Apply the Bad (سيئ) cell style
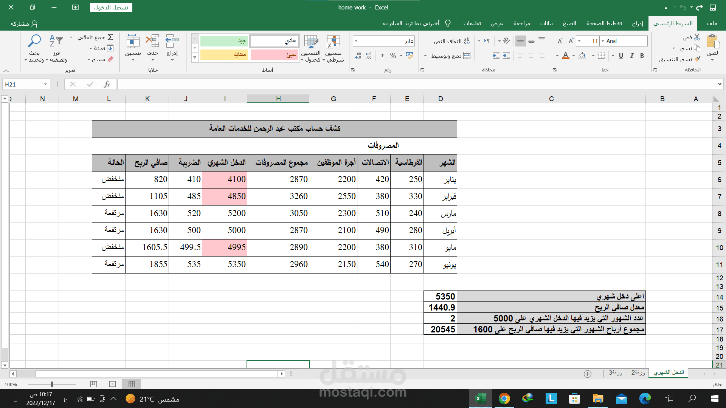The width and height of the screenshot is (726, 408). pyautogui.click(x=274, y=55)
